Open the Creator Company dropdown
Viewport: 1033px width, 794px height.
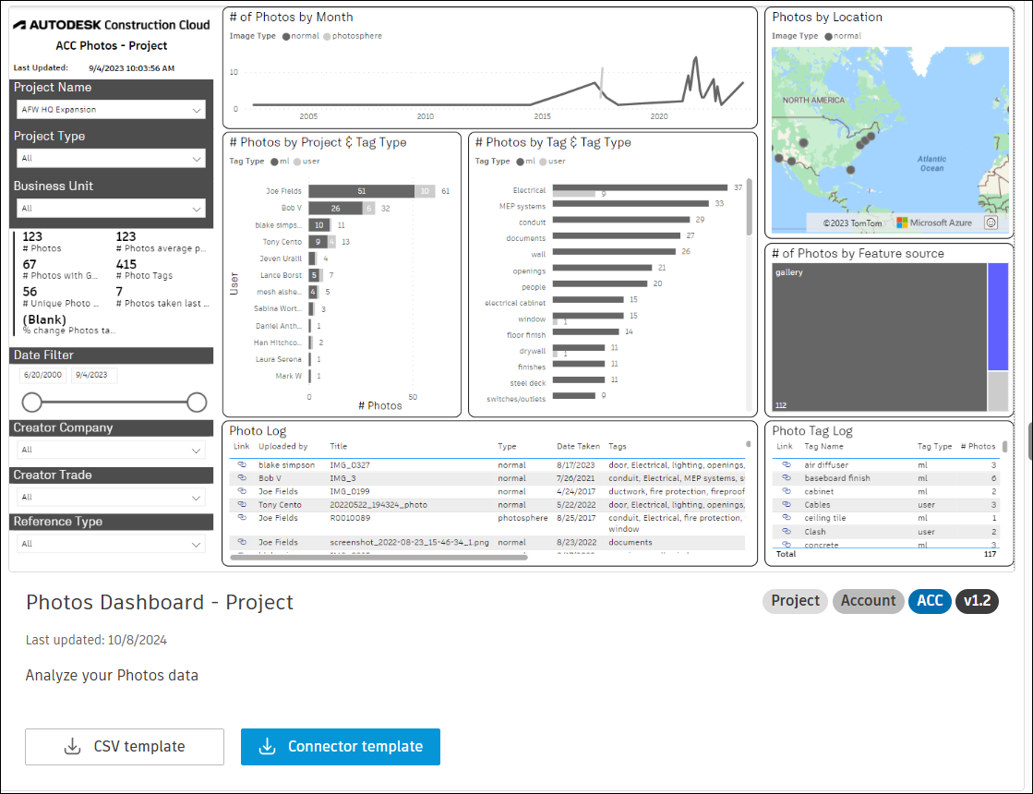coord(111,450)
